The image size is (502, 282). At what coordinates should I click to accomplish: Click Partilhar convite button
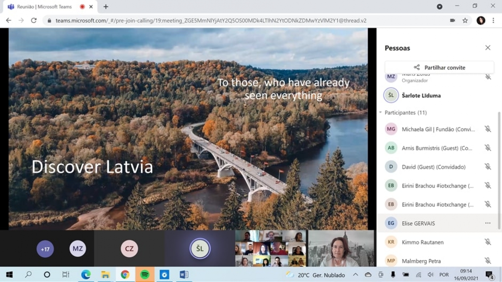[439, 67]
